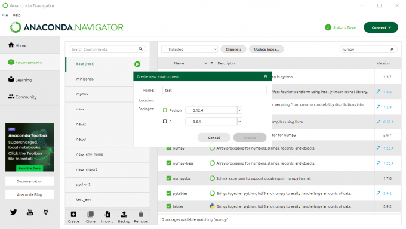Image resolution: width=406 pixels, height=229 pixels.
Task: Click the green info icon beside Update Now
Action: [x=328, y=27]
